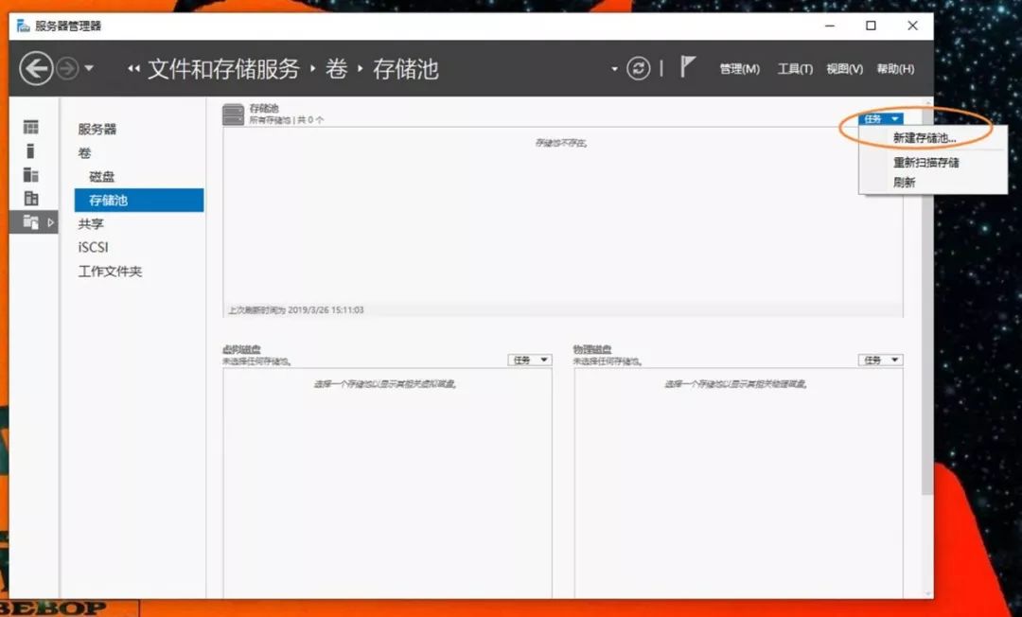Click the storage pool tile icon
The image size is (1022, 617).
(x=234, y=115)
